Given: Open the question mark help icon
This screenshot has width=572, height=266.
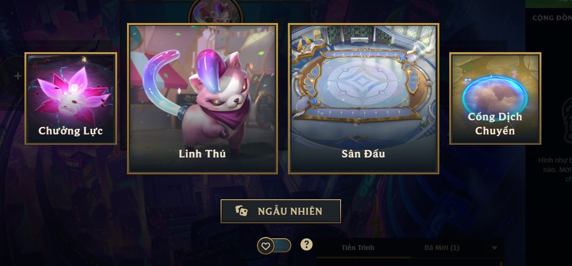Looking at the screenshot, I should click(307, 244).
